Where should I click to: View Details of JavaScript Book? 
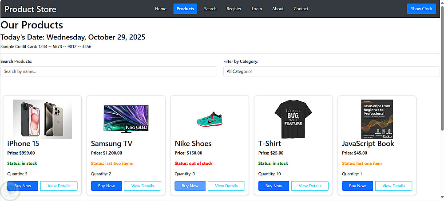click(393, 186)
